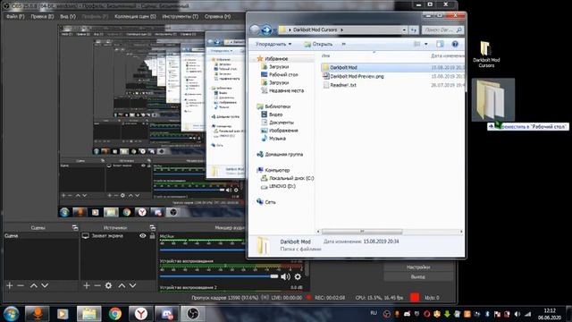Click the Открыть toolbar button in Explorer
The width and height of the screenshot is (572, 322).
click(318, 44)
